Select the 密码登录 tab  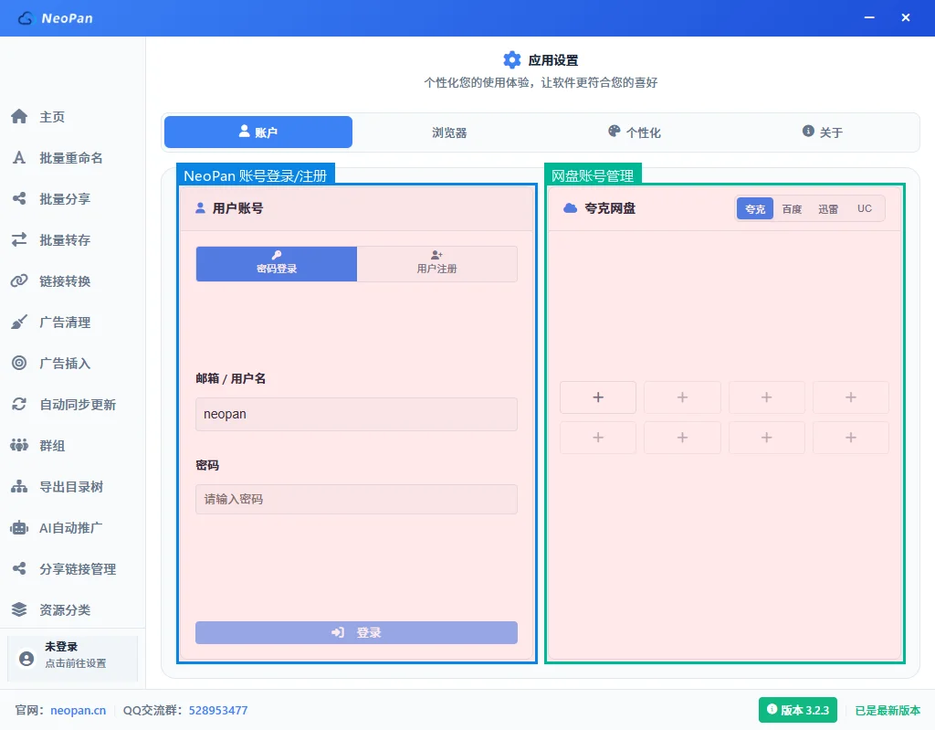(277, 263)
